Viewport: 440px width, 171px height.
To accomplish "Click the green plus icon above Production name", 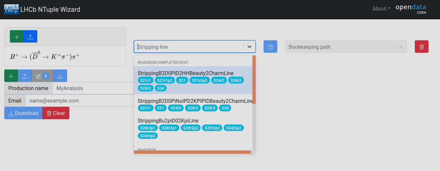I will pyautogui.click(x=11, y=76).
